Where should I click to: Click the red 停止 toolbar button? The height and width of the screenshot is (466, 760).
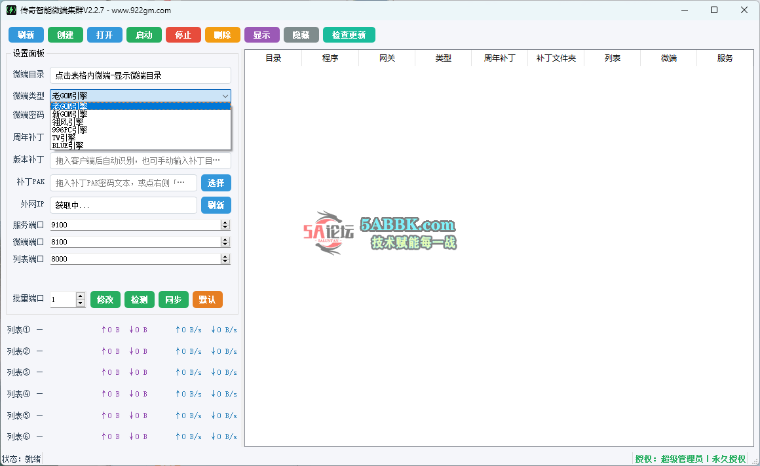click(x=183, y=35)
